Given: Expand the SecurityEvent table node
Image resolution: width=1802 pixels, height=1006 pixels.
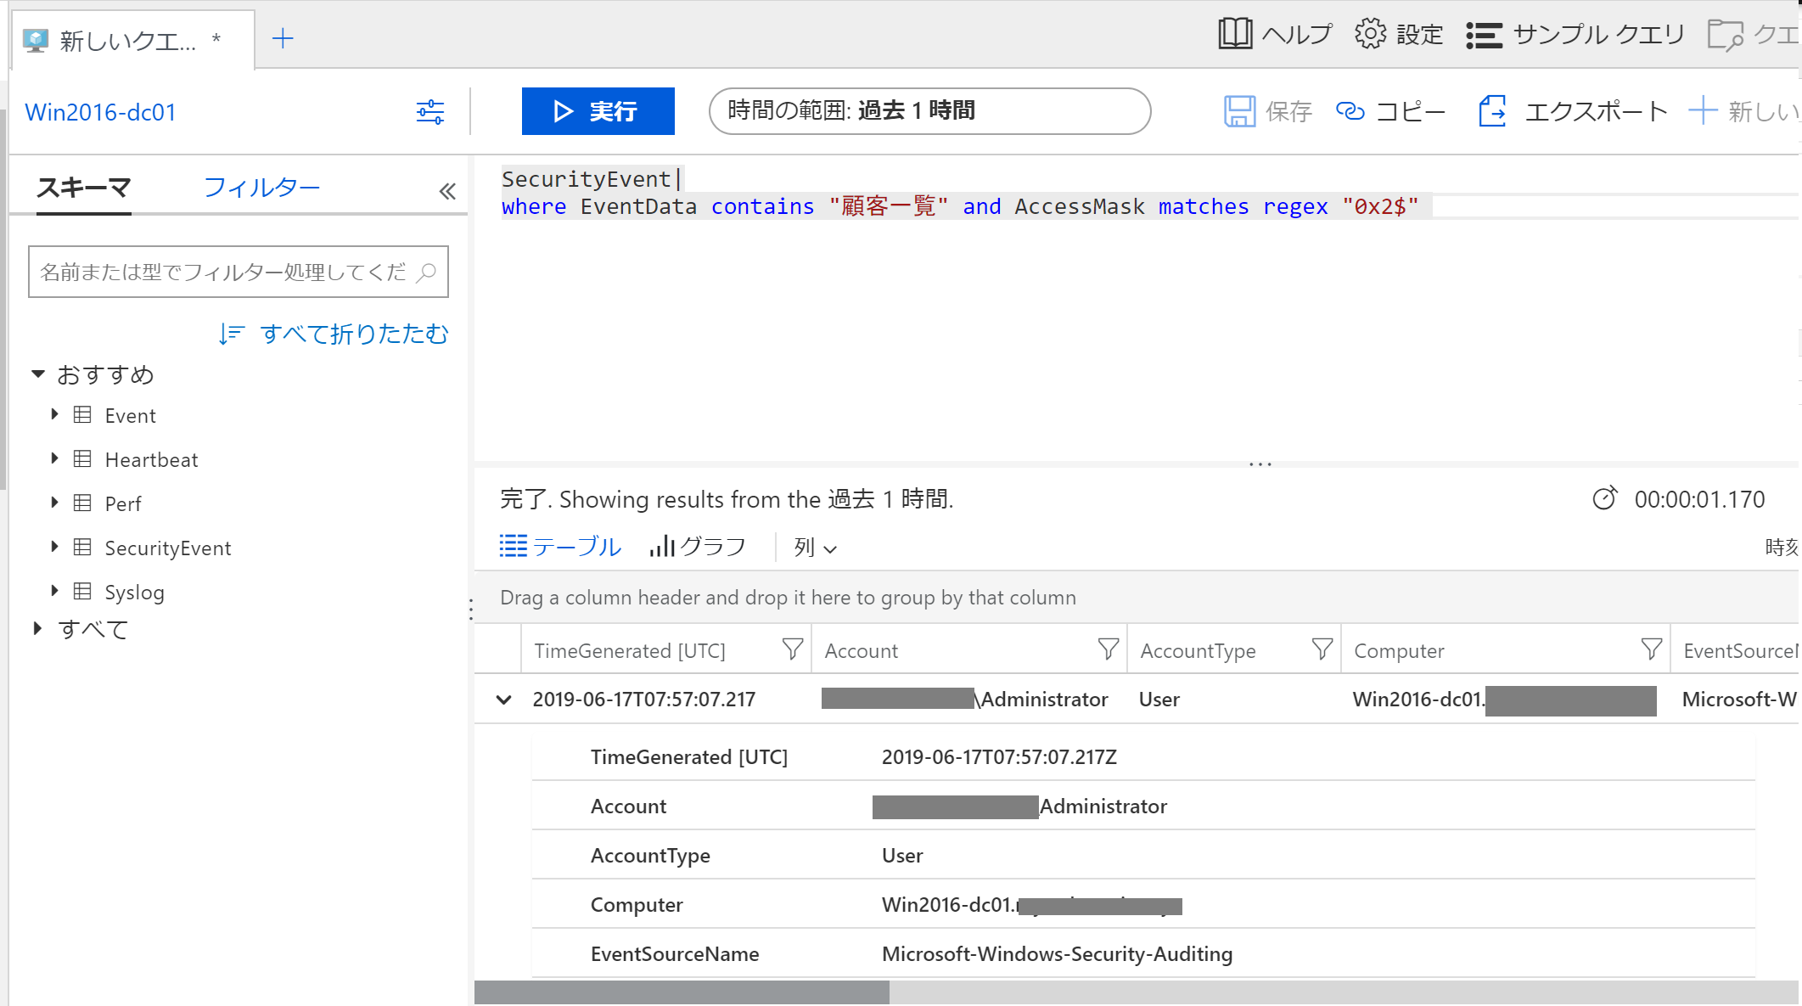Looking at the screenshot, I should tap(54, 548).
